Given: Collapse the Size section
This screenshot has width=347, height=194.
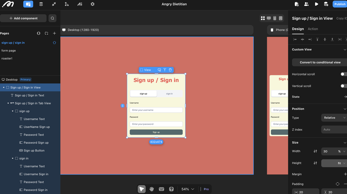Looking at the screenshot, I should [x=345, y=143].
